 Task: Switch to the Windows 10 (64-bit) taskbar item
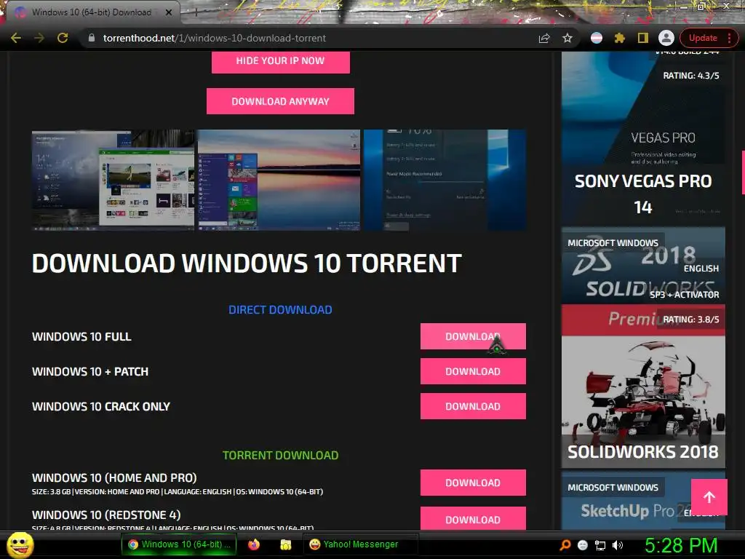pos(179,544)
